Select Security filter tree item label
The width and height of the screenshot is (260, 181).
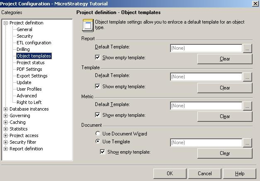[23, 142]
